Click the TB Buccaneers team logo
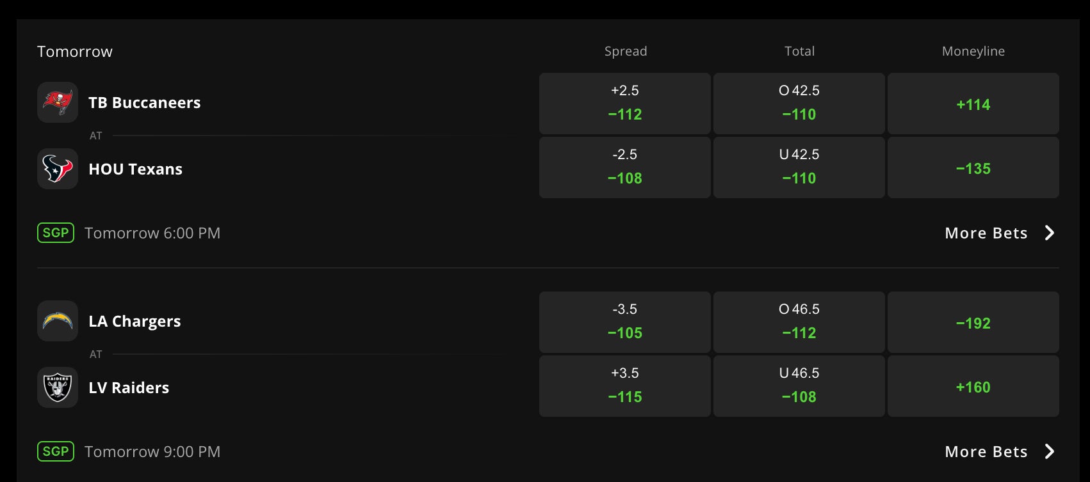This screenshot has width=1090, height=482. [x=58, y=102]
